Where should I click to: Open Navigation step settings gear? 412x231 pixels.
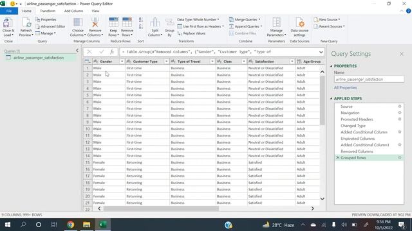(x=400, y=113)
